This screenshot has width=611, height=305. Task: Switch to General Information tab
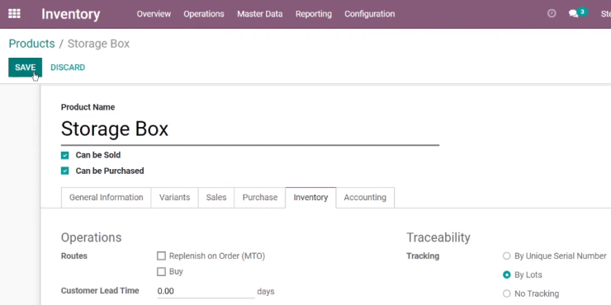coord(106,198)
